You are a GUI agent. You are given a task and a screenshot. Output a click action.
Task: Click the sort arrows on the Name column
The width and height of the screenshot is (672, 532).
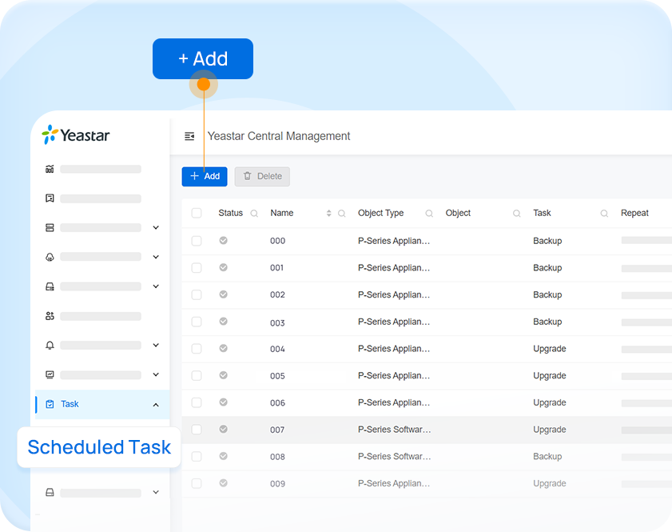pos(328,213)
